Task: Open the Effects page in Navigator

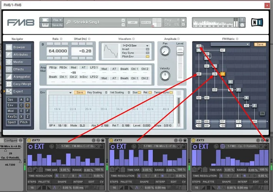Action: [x=18, y=69]
